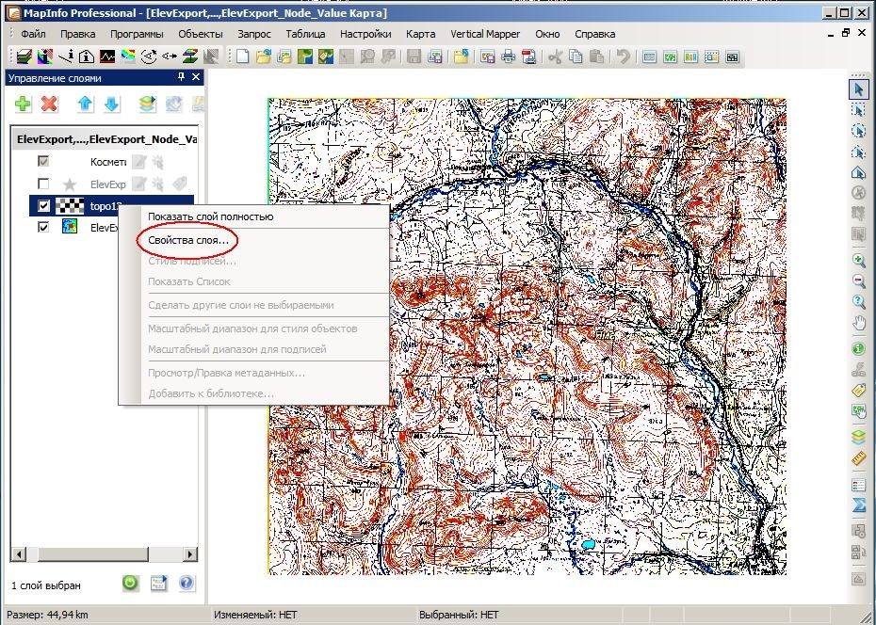Click status bar Выбранный: НЕТ field
Viewport: 876px width, 625px height.
tap(459, 615)
